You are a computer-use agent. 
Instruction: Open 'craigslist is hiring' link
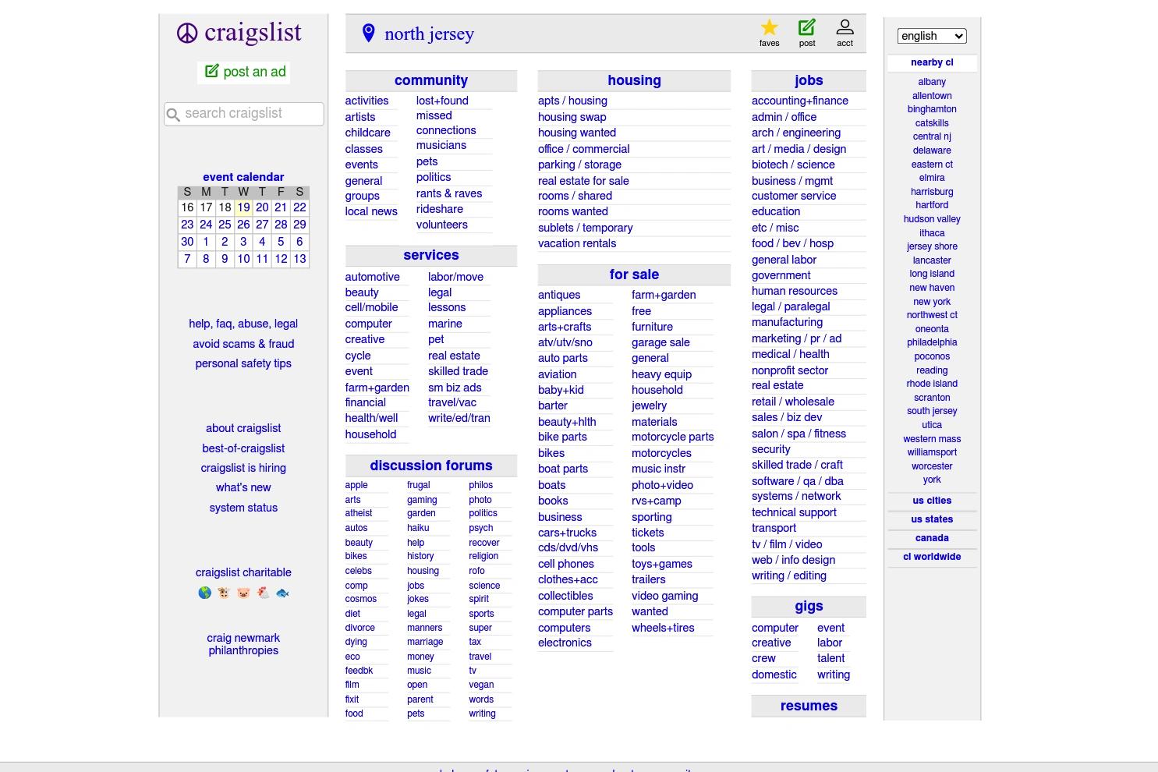[x=243, y=468]
